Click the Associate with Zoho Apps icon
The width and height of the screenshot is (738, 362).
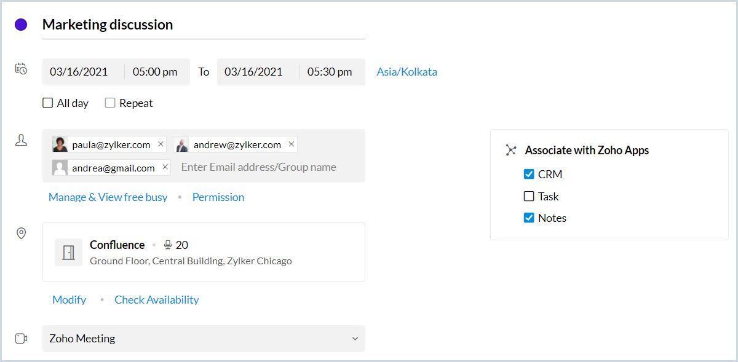510,150
